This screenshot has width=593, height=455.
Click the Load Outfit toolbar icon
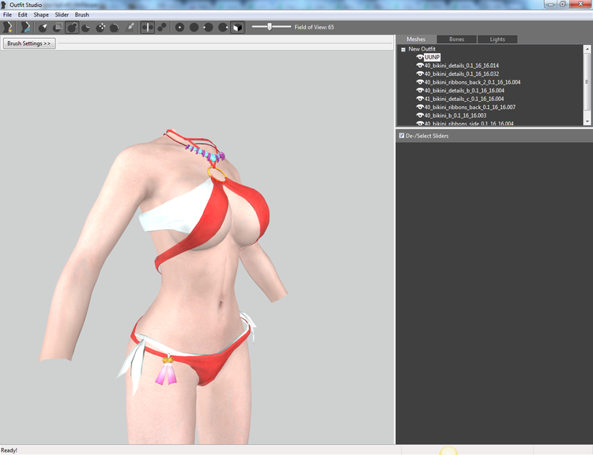(25, 27)
